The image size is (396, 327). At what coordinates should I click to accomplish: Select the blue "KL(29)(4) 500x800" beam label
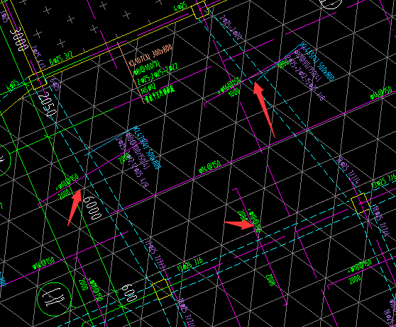(x=147, y=147)
